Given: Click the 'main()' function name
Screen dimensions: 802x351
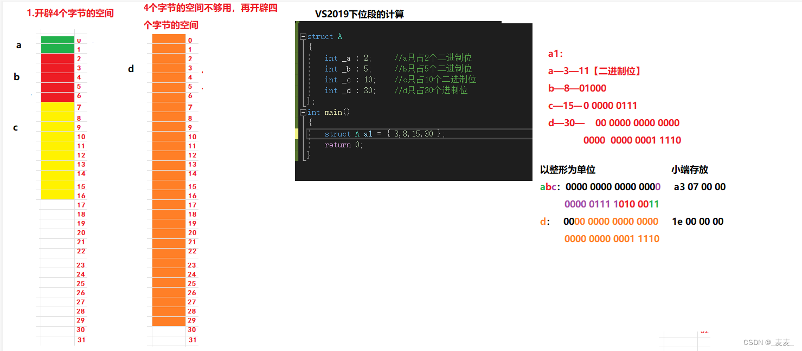Looking at the screenshot, I should pos(337,113).
